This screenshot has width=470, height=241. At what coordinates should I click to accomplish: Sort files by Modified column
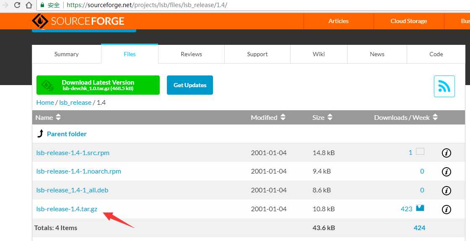click(x=268, y=117)
